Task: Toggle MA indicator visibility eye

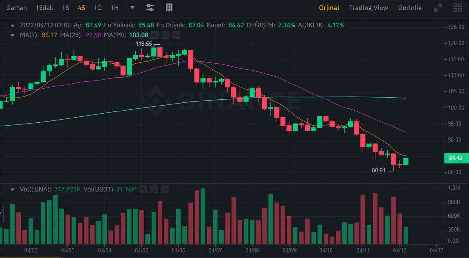Action: (x=155, y=35)
